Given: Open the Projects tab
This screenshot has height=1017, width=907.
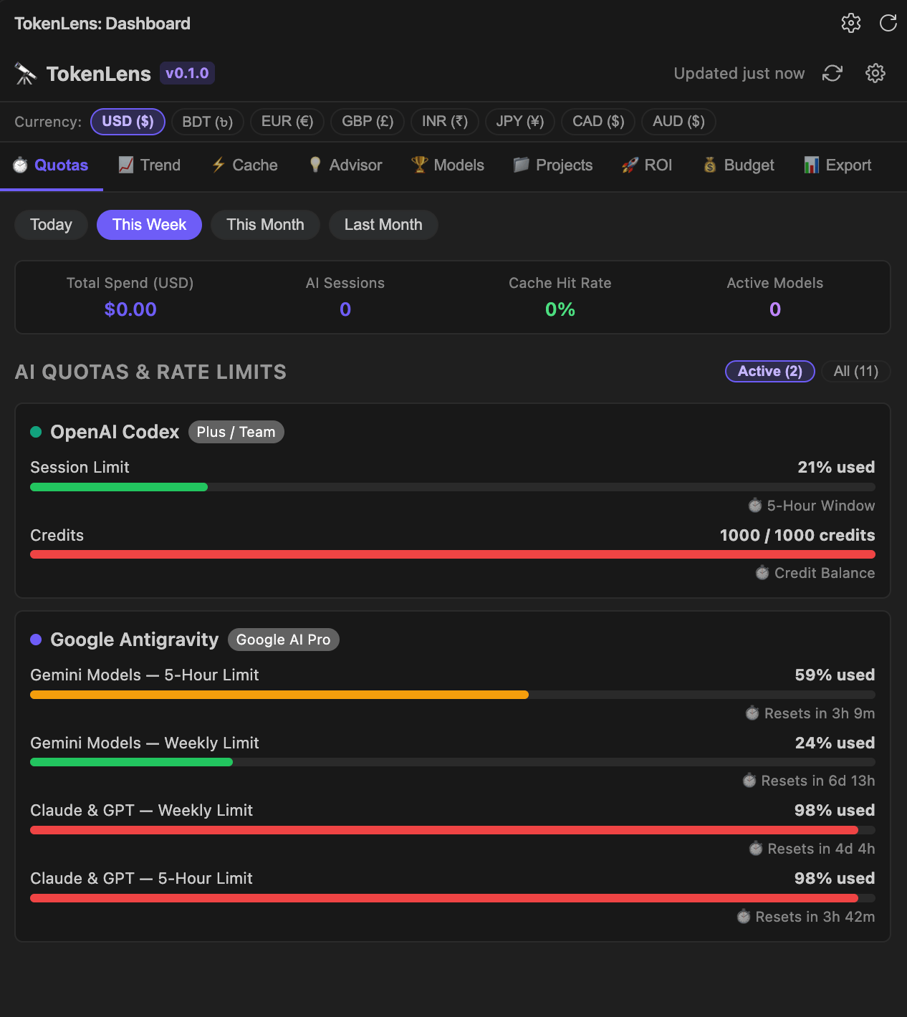Looking at the screenshot, I should [x=553, y=165].
